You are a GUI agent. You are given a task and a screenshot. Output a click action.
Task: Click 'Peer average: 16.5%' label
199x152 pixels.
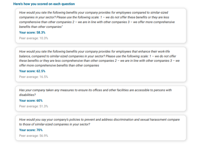tap(34, 77)
